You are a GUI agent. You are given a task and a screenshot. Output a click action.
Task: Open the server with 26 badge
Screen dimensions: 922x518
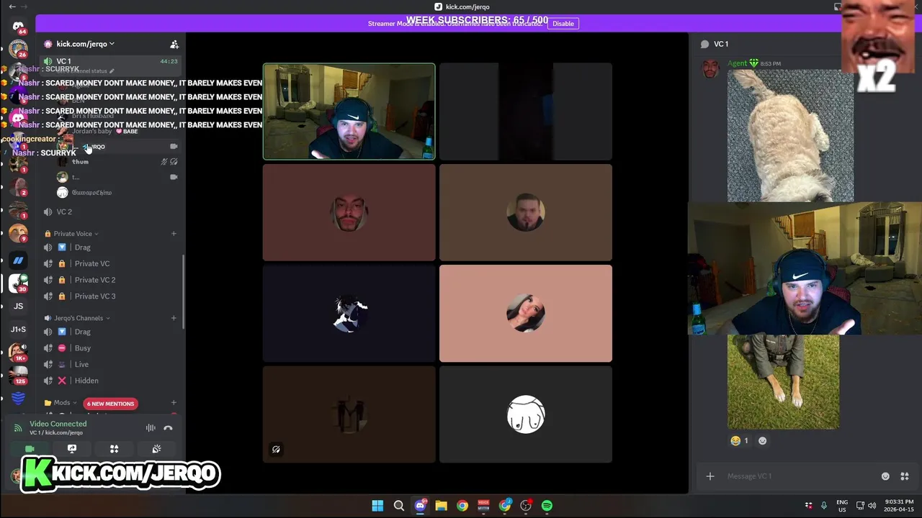(x=18, y=50)
